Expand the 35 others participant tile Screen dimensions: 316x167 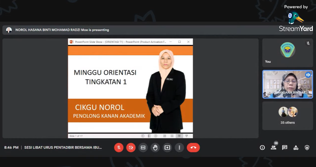coord(288,116)
